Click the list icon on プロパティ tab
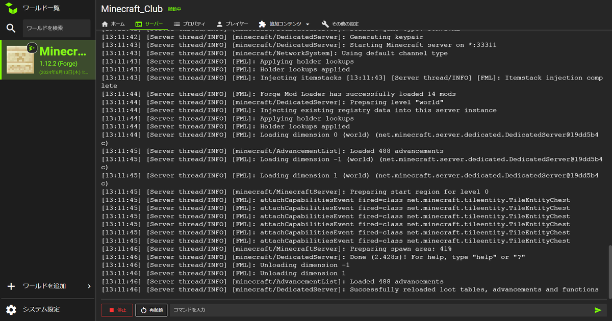 (177, 24)
